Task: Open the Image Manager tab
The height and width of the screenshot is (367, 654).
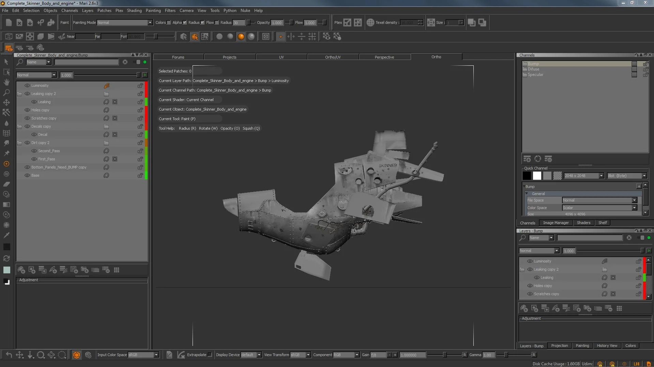Action: click(x=556, y=223)
